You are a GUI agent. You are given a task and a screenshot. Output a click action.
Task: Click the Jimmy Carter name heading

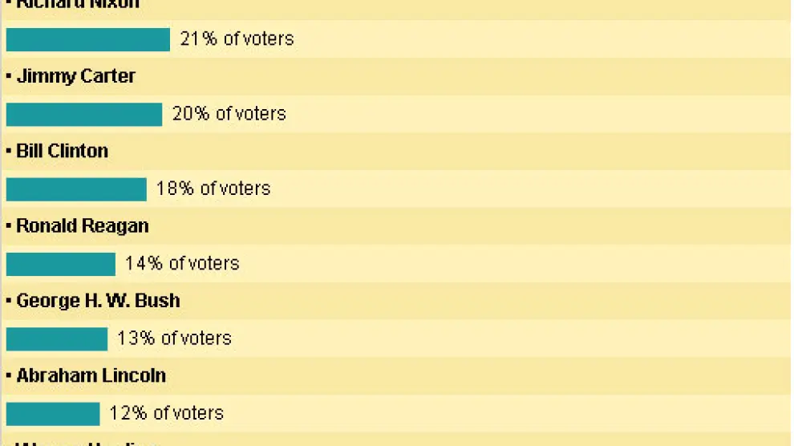coord(76,76)
